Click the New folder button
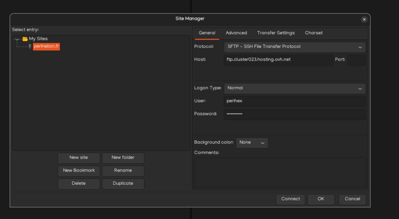Image resolution: width=399 pixels, height=219 pixels. click(123, 158)
